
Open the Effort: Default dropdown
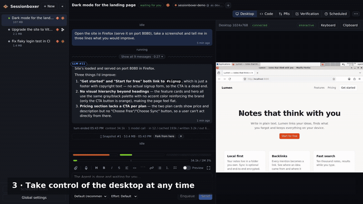point(123,196)
